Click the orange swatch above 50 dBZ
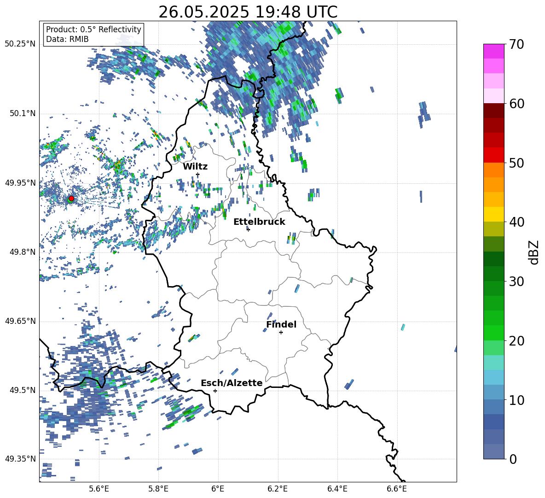The image size is (545, 498). (493, 170)
